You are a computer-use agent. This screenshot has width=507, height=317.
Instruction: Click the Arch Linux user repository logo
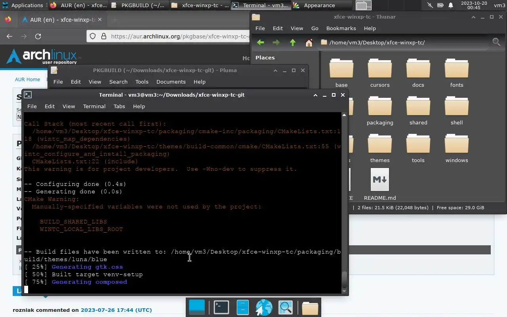point(44,56)
